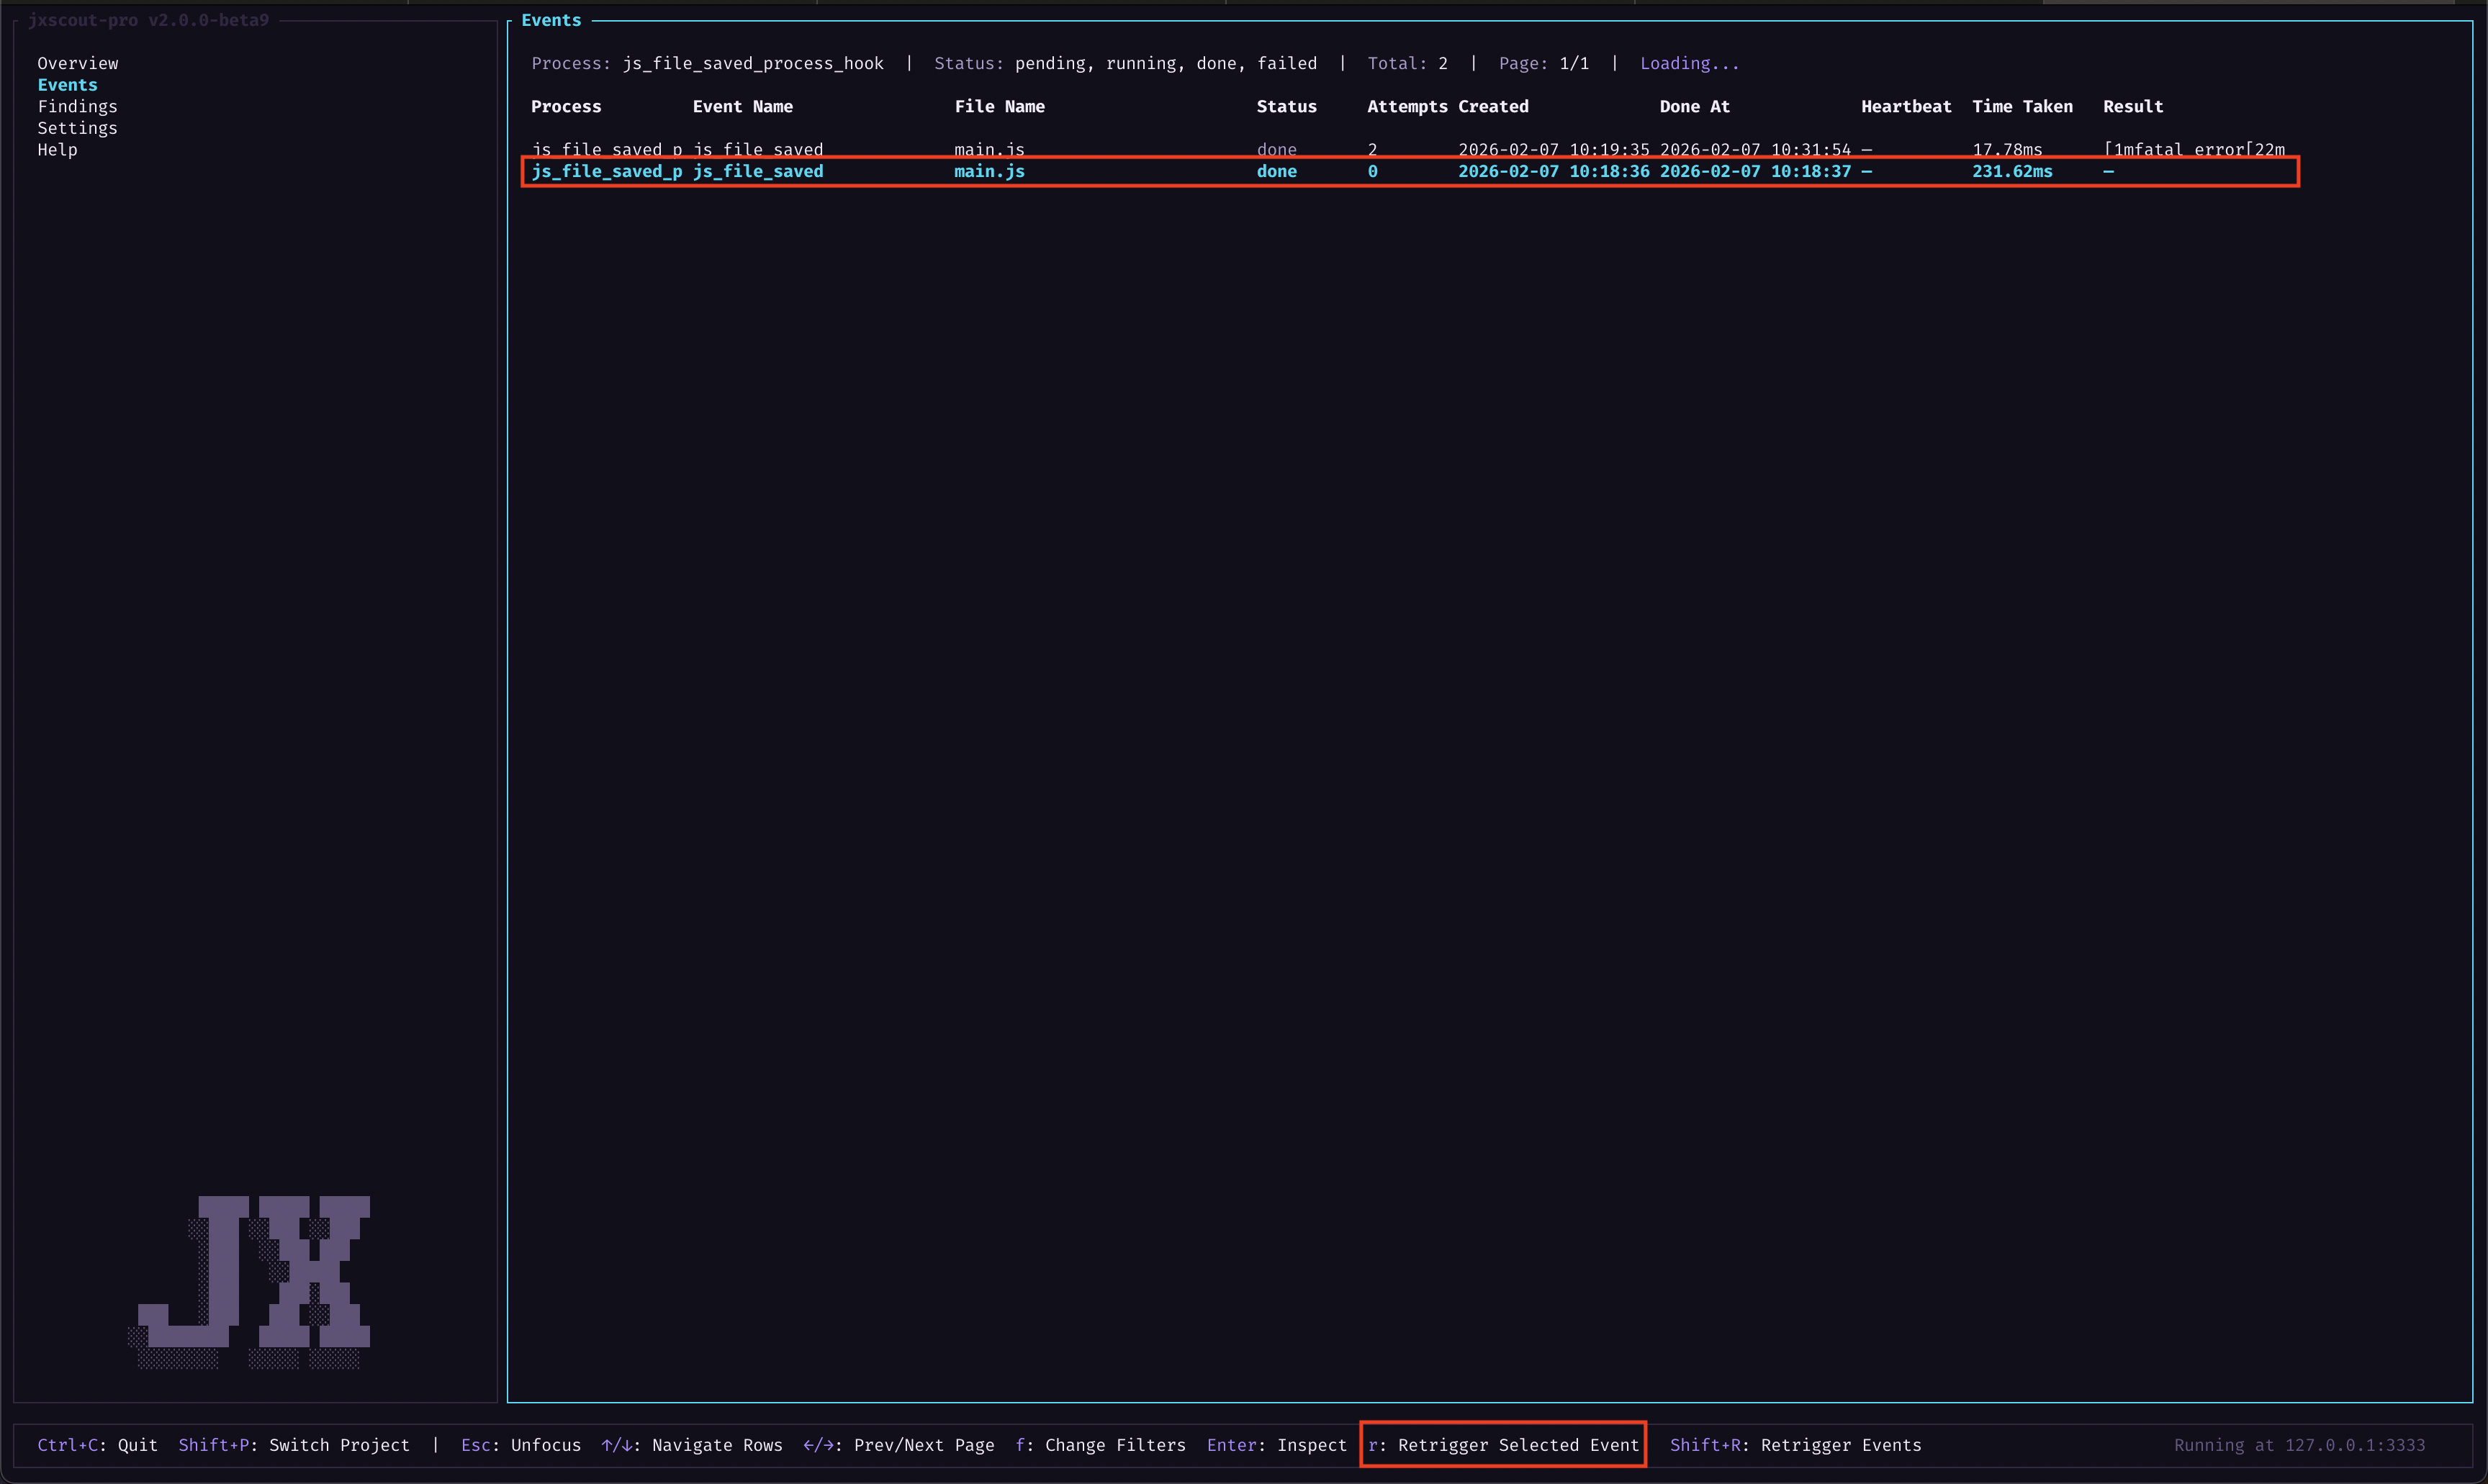Select the event row taking 231.62ms
2488x1484 pixels.
[1410, 171]
